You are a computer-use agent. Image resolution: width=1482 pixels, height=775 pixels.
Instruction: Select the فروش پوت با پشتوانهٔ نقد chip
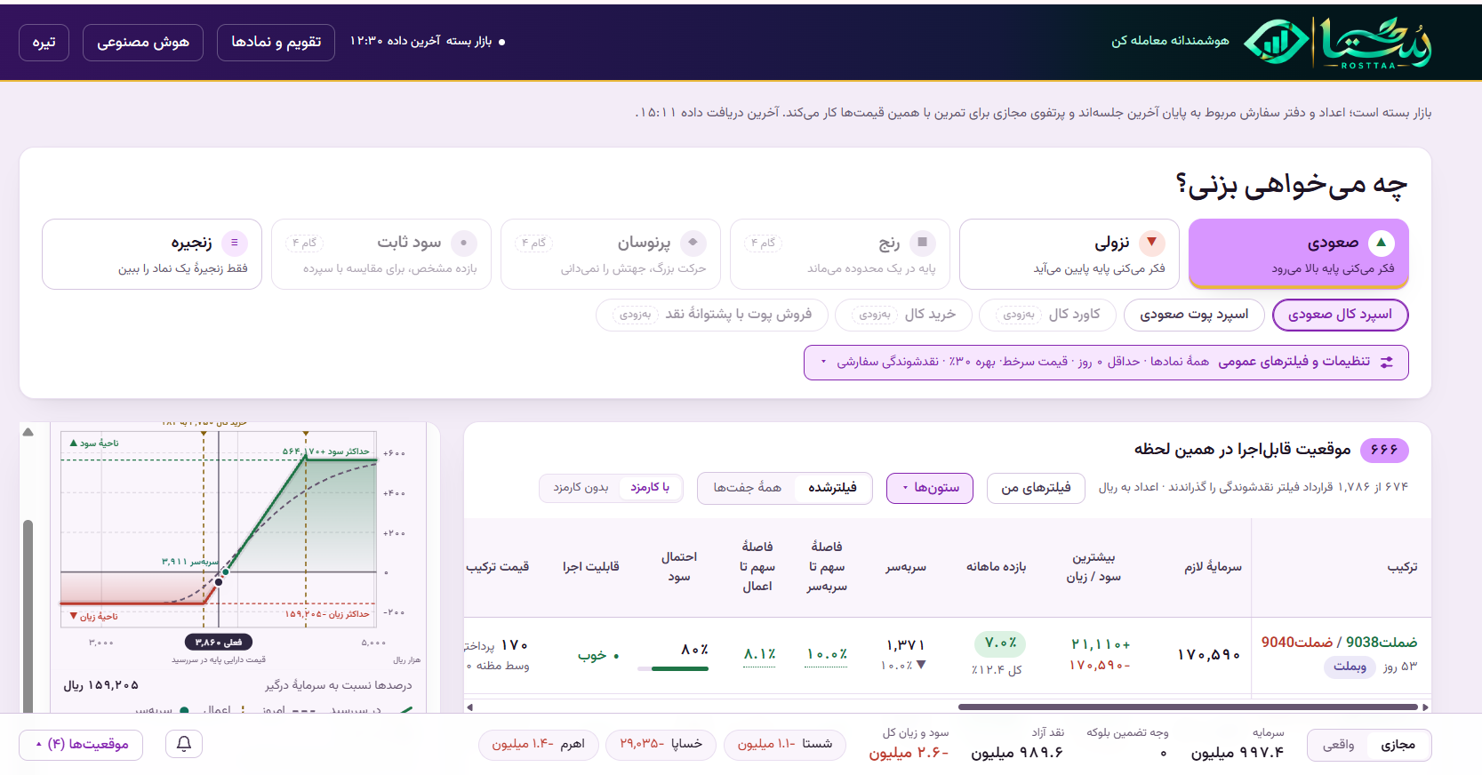click(712, 315)
